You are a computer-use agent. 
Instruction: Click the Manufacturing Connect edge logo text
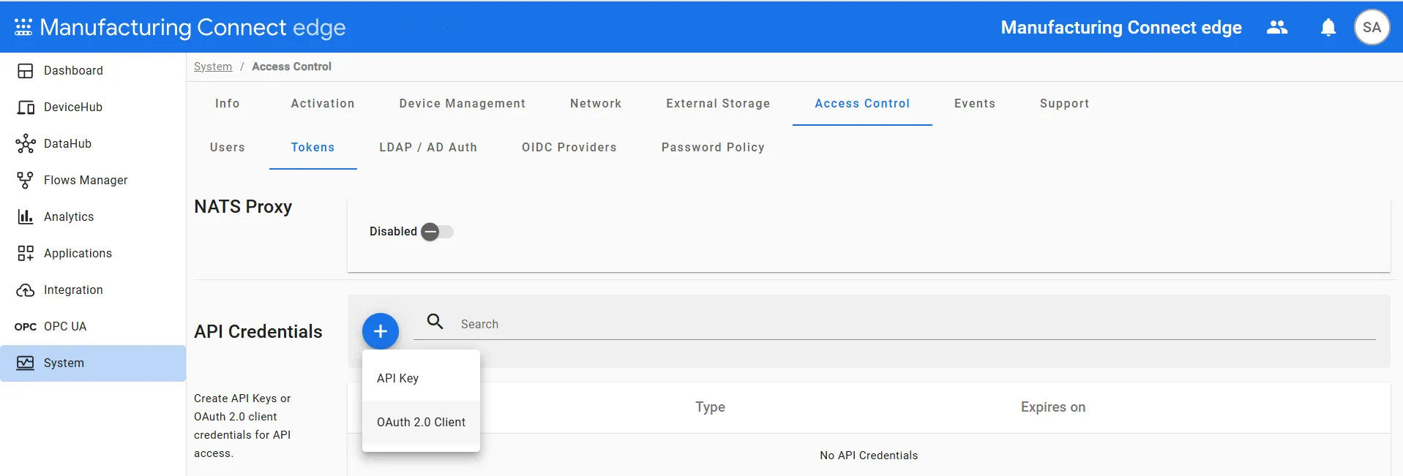pos(192,28)
